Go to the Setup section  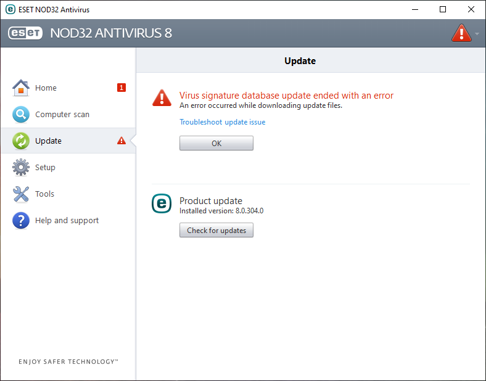point(68,167)
